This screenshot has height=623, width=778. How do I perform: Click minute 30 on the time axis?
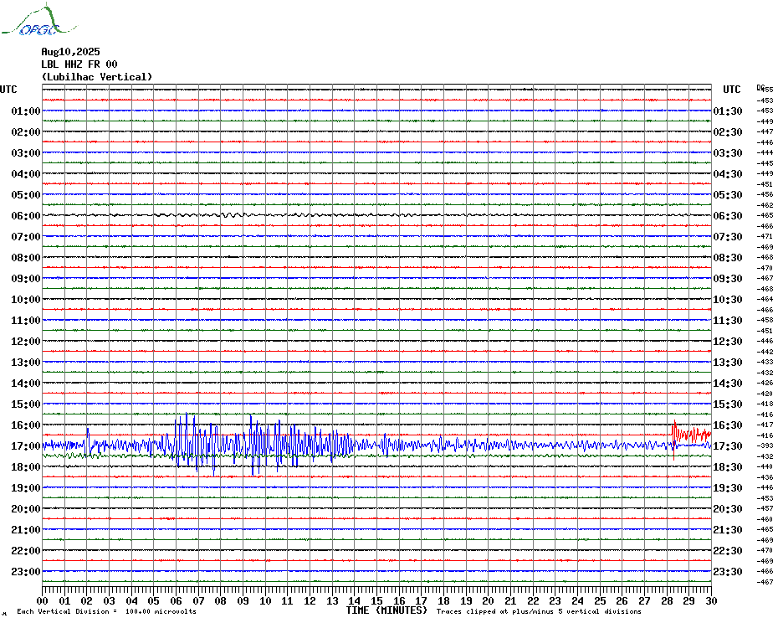pos(712,600)
